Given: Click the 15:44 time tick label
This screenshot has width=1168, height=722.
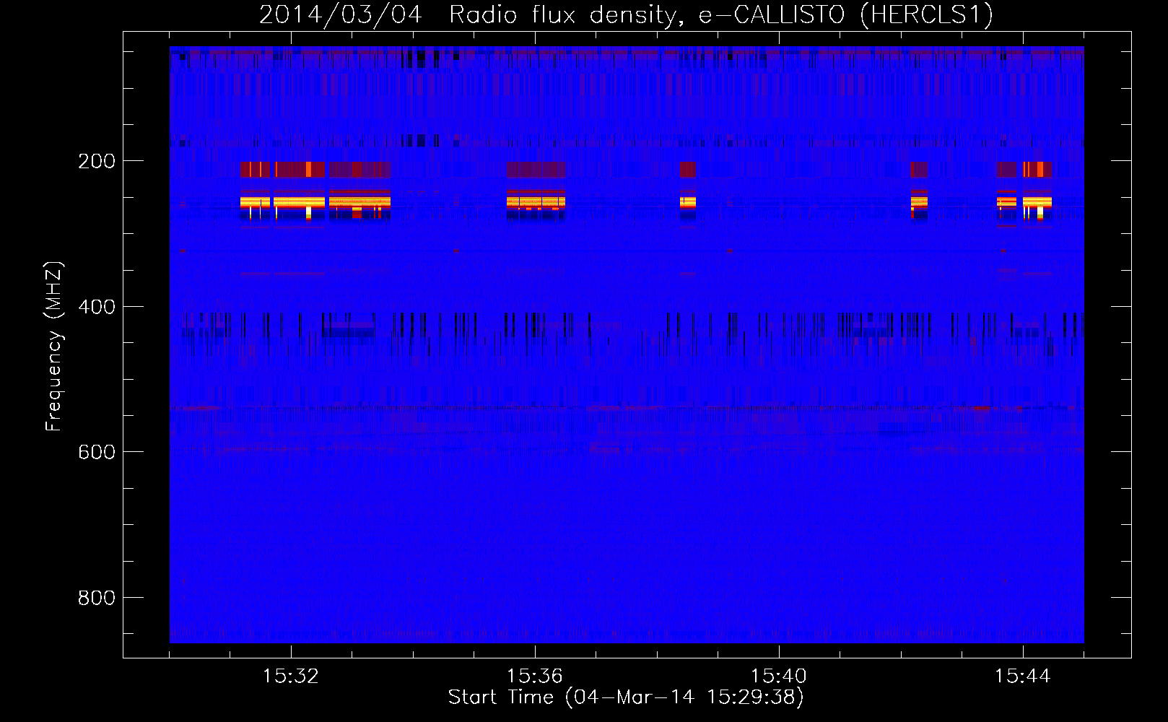Looking at the screenshot, I should point(1023,677).
